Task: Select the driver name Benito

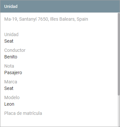Action: (11, 57)
